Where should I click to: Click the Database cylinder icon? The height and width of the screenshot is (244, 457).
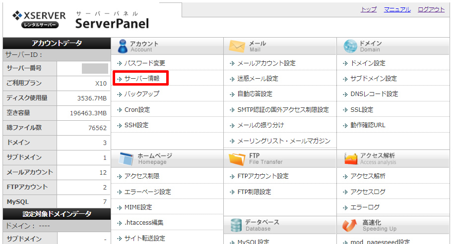pyautogui.click(x=236, y=225)
